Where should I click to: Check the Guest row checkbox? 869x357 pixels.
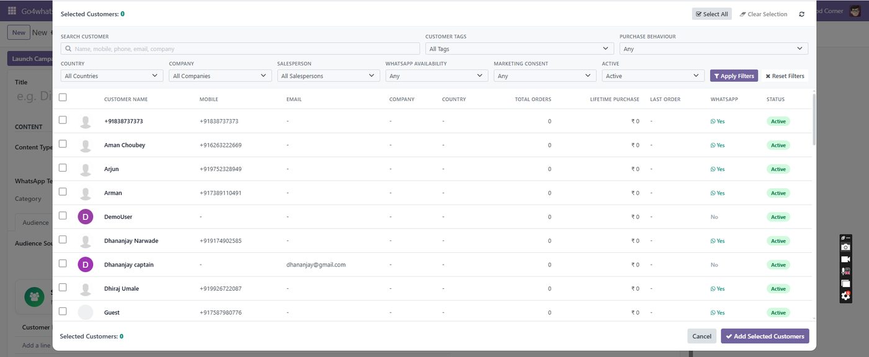pos(63,311)
